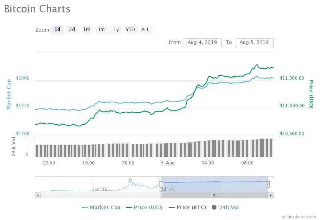
Task: Click the From date field
Action: [202, 42]
